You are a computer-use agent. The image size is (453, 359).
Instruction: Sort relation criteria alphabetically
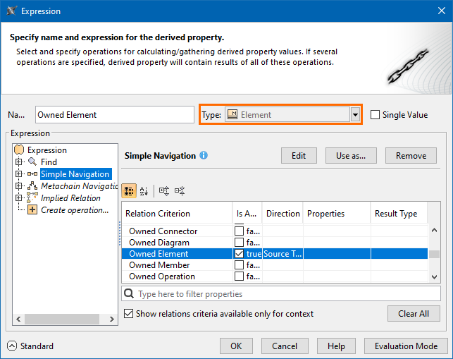pyautogui.click(x=144, y=190)
